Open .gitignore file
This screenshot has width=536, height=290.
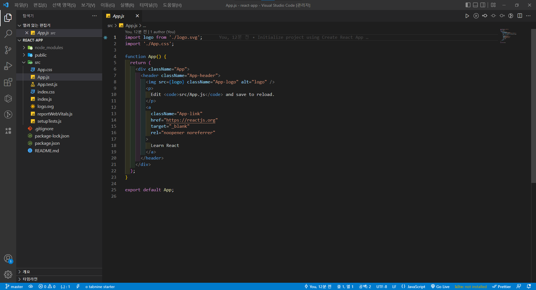[59, 129]
